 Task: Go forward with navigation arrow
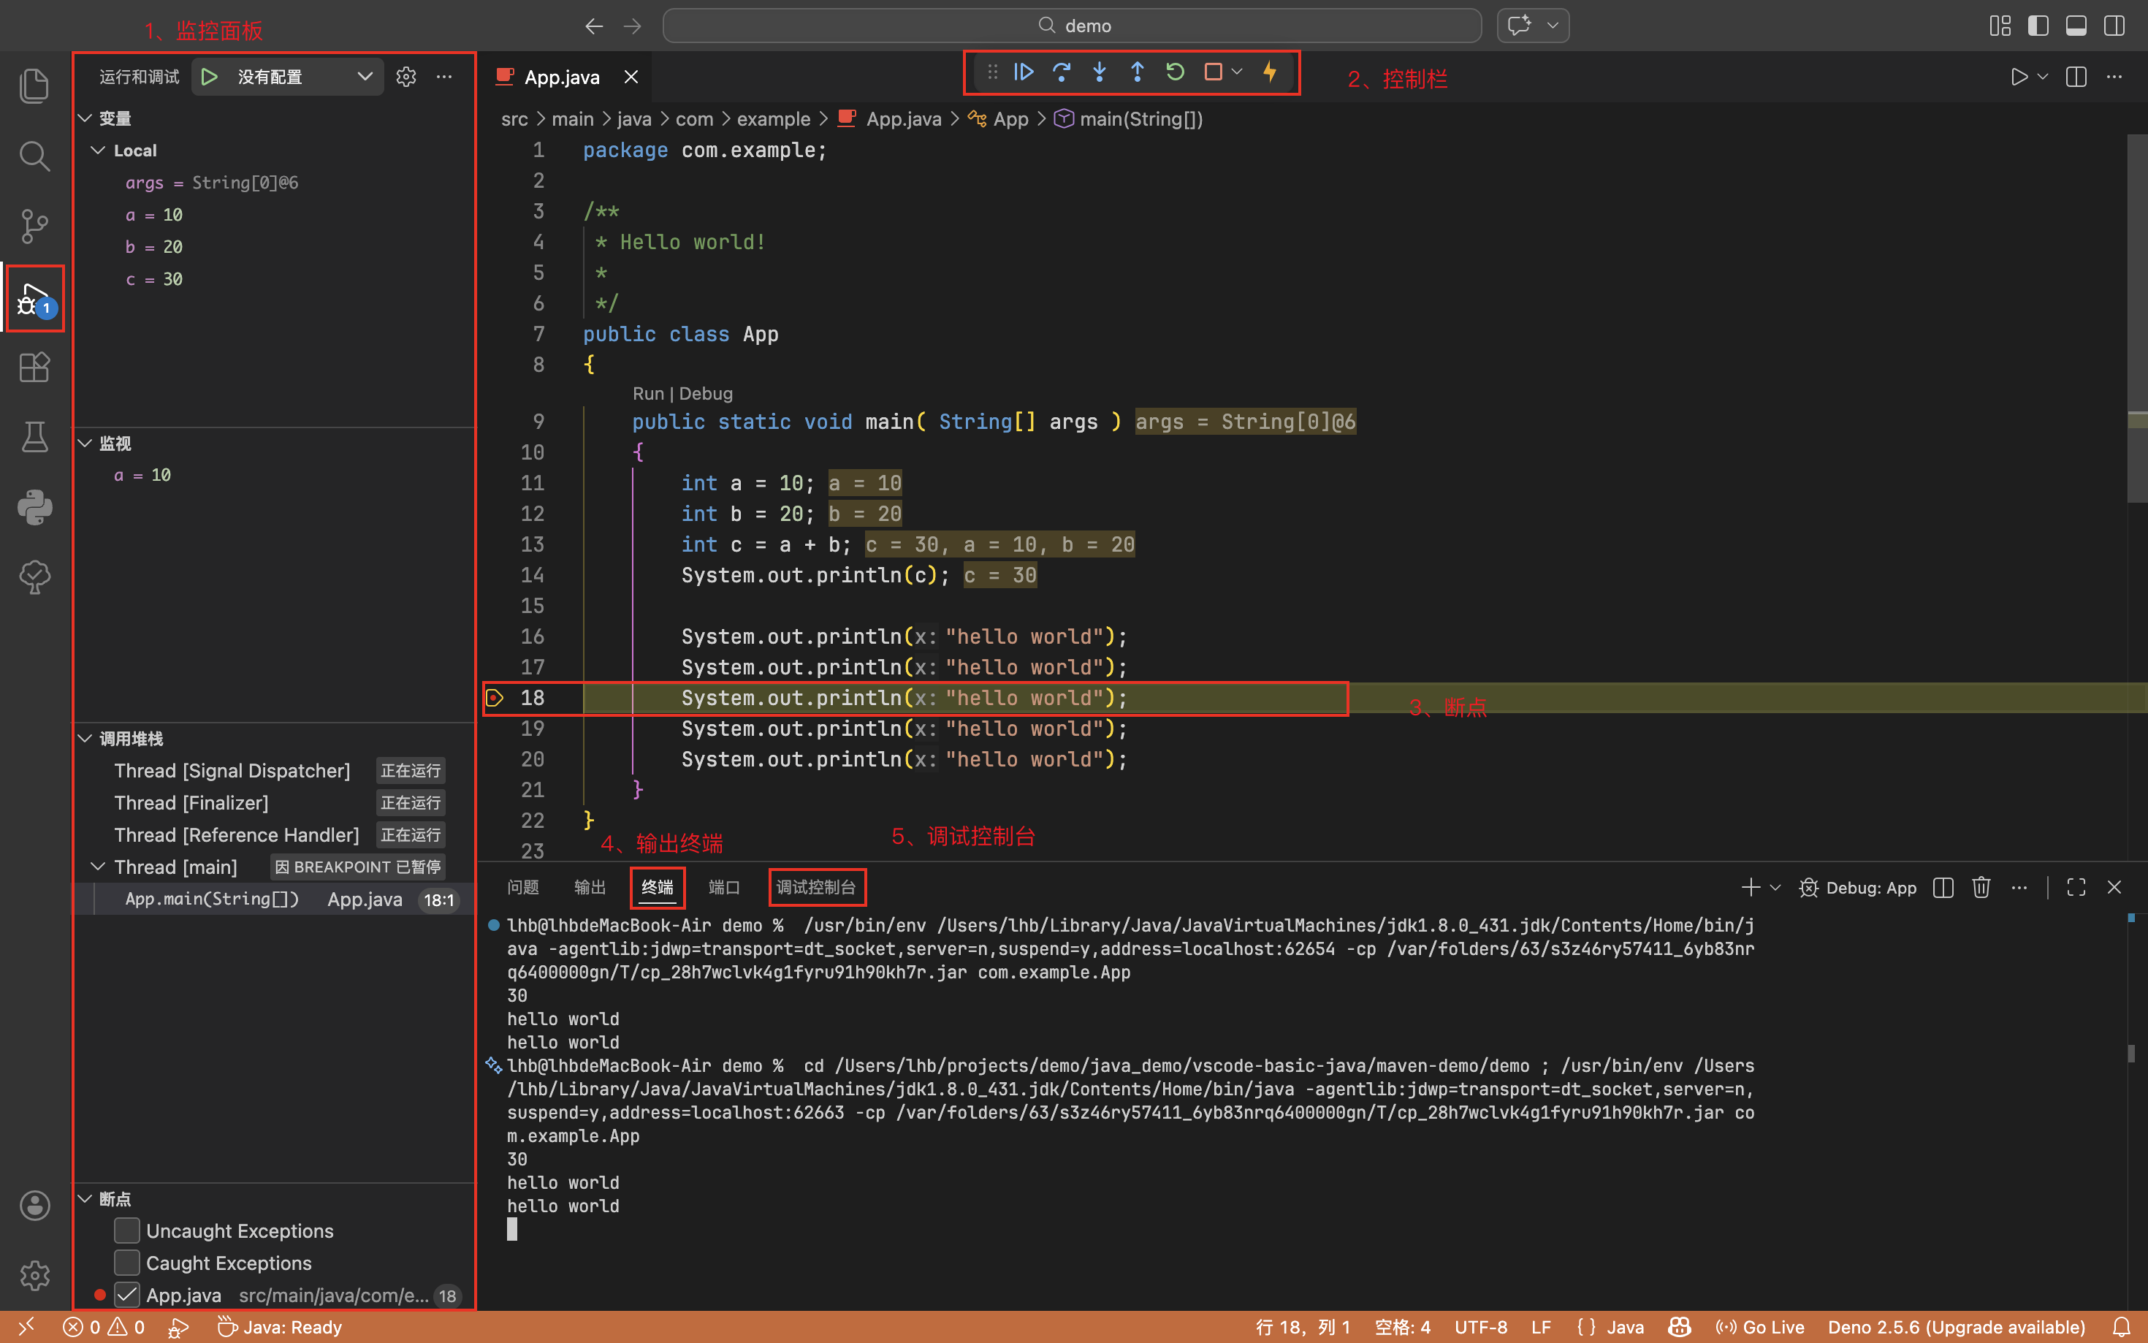pos(632,26)
